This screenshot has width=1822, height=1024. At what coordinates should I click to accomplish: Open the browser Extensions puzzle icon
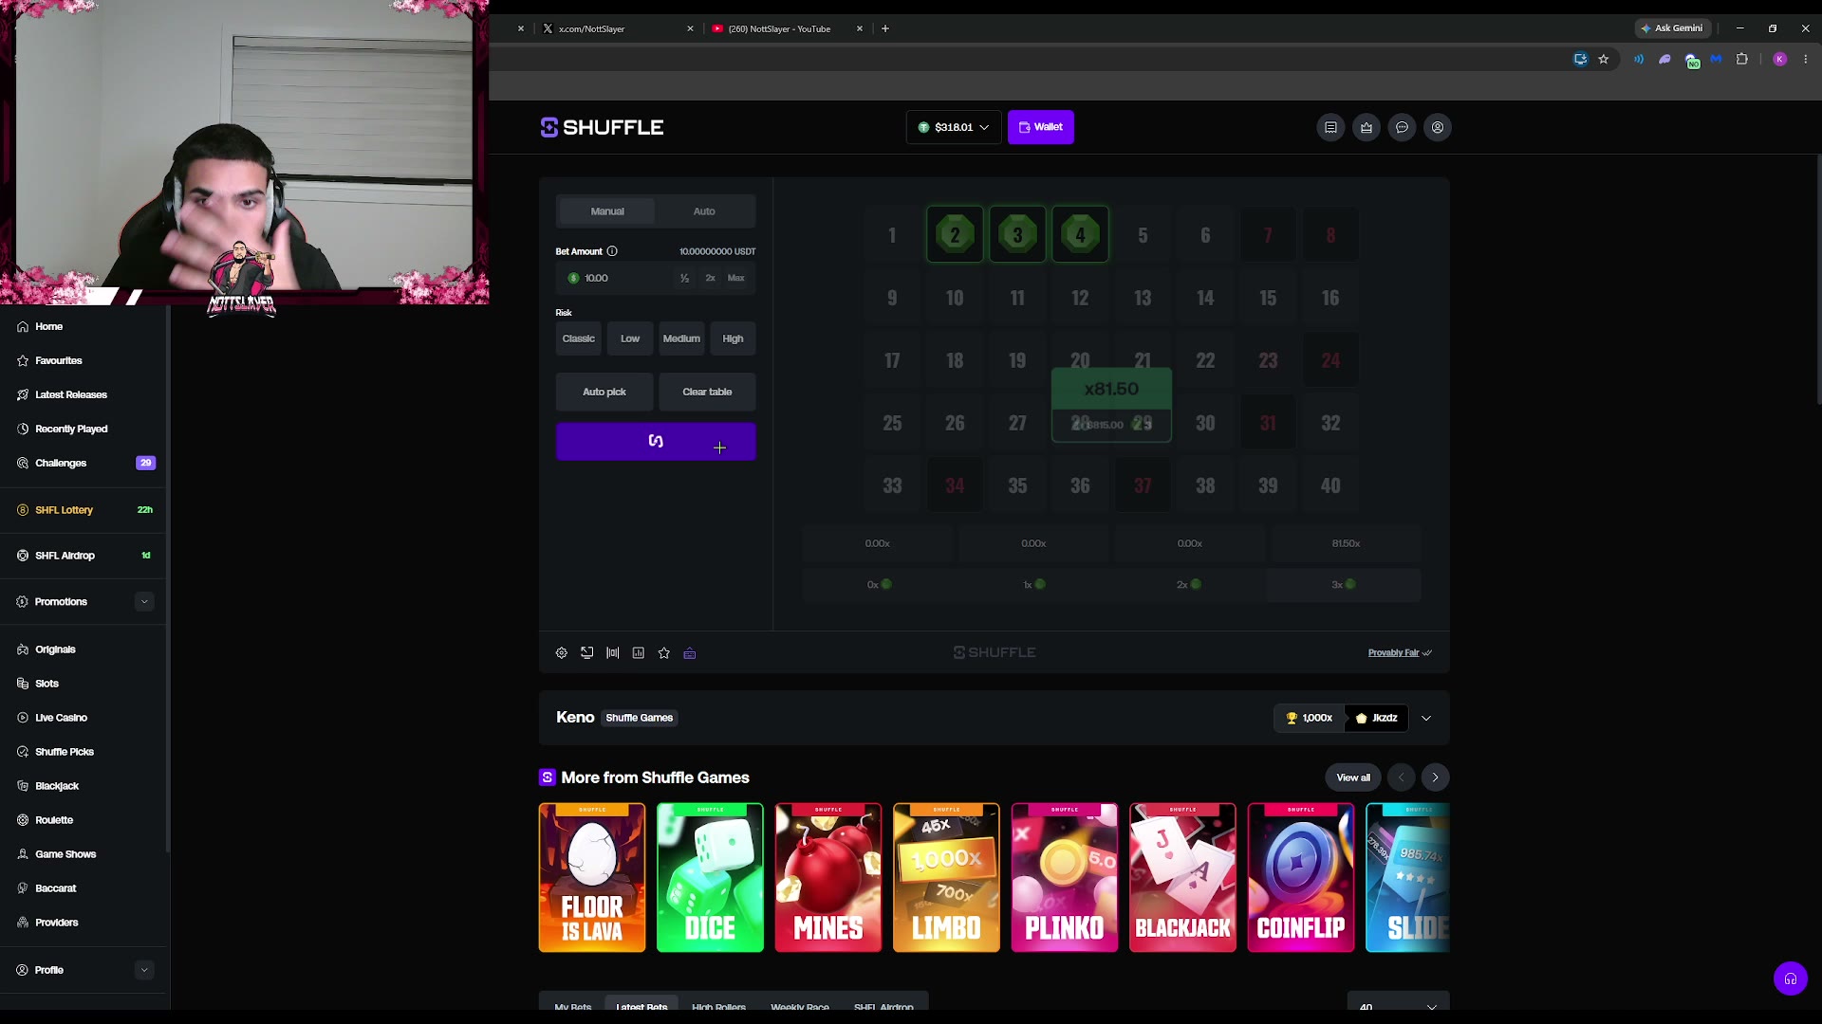coord(1742,59)
